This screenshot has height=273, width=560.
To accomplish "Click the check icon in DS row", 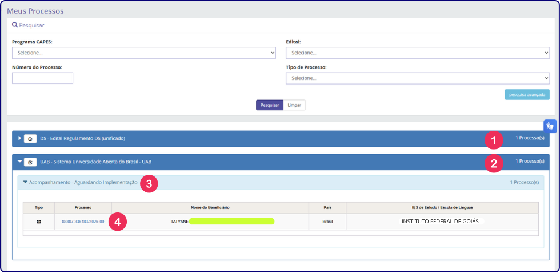I will tap(30, 139).
